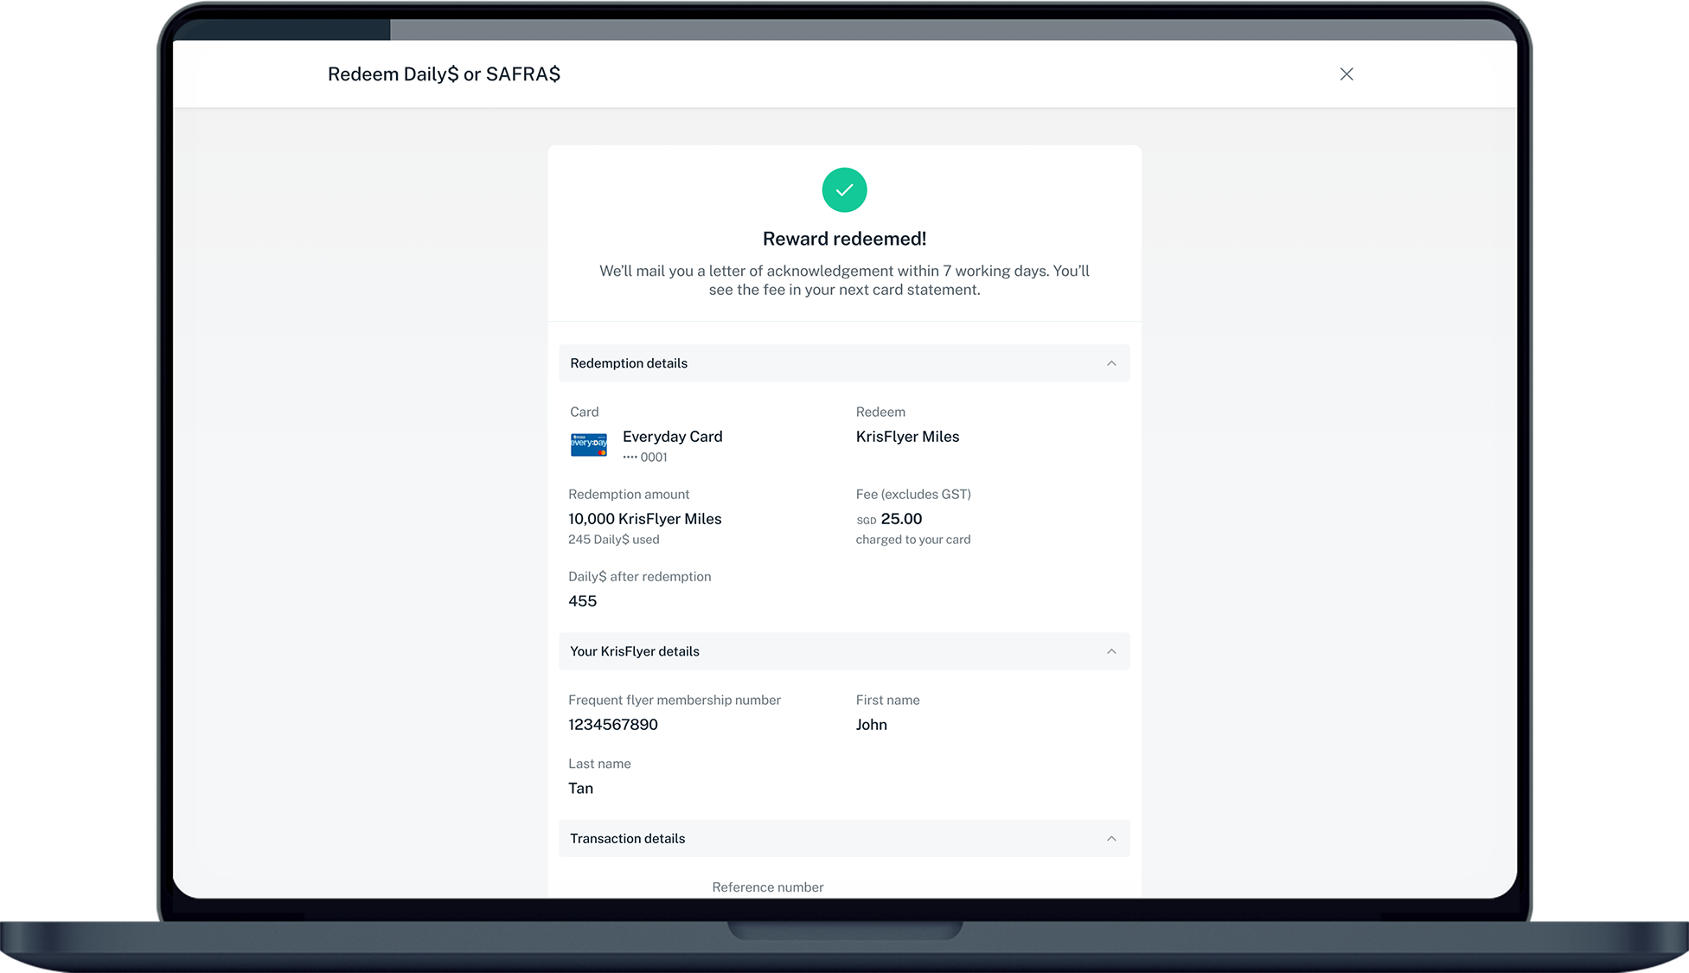The height and width of the screenshot is (973, 1689).
Task: Click the Reward redeemed! heading
Action: [844, 239]
